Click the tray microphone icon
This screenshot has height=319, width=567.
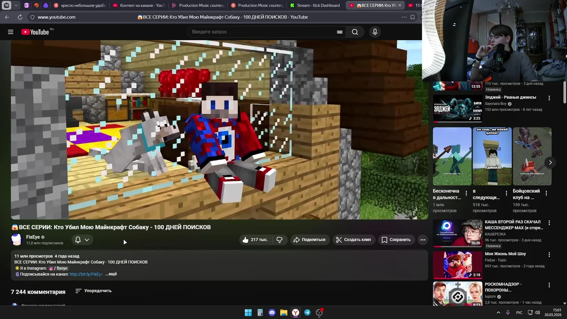pyautogui.click(x=508, y=312)
